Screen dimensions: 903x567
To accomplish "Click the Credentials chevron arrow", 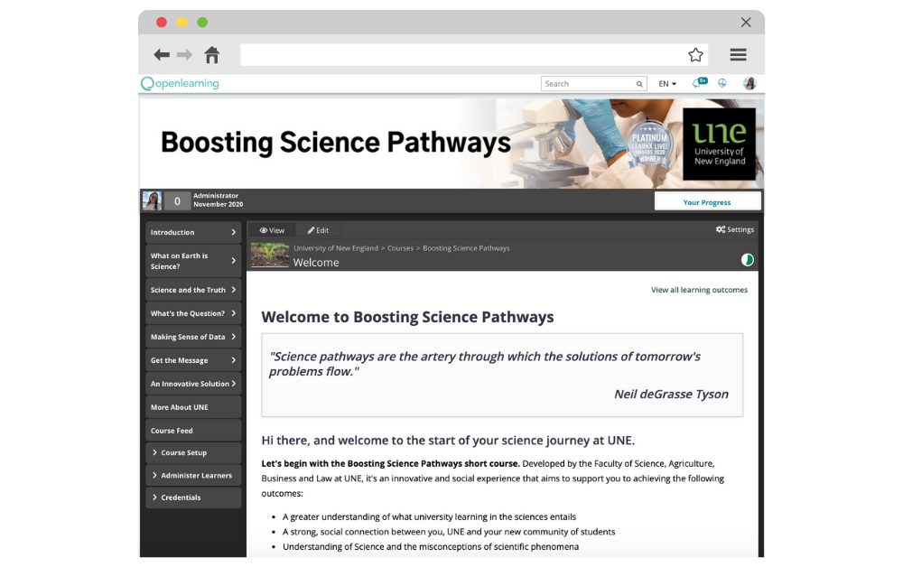I will click(155, 497).
